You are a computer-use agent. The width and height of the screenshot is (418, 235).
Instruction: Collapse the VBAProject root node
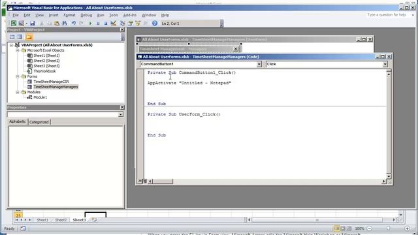tap(12, 45)
